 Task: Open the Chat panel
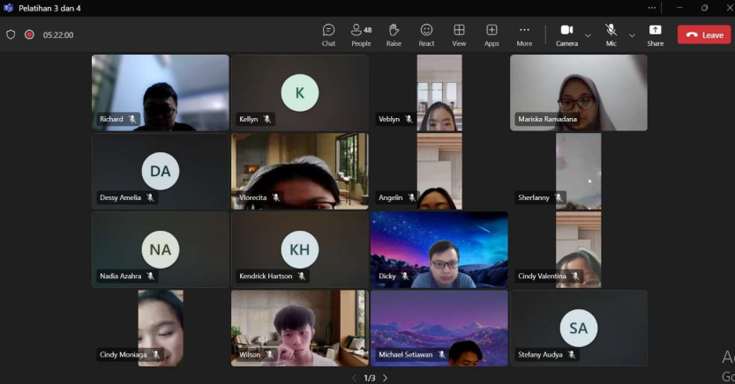click(328, 34)
